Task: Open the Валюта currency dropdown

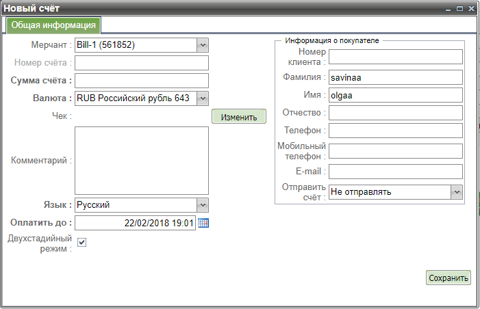Action: point(202,98)
